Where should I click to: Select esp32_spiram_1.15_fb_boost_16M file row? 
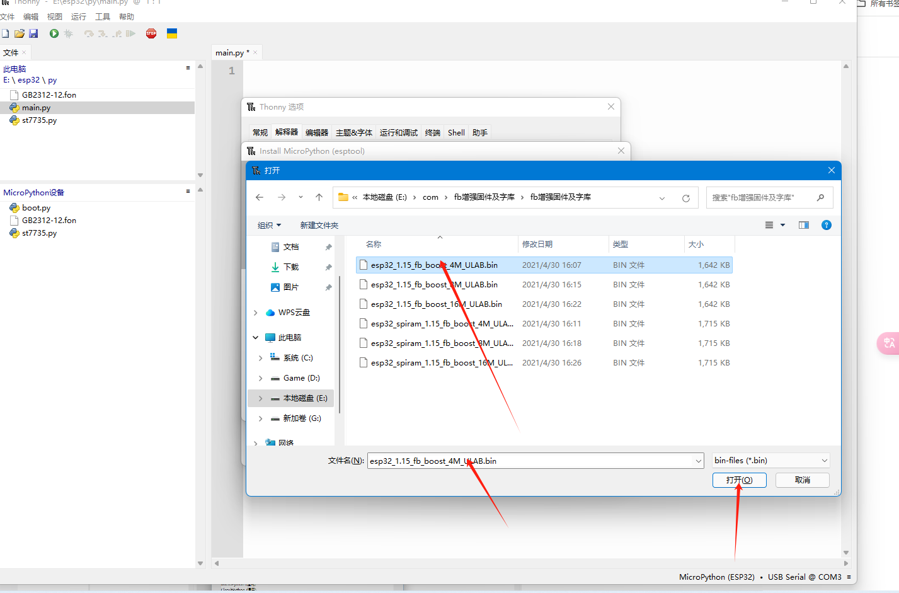544,363
